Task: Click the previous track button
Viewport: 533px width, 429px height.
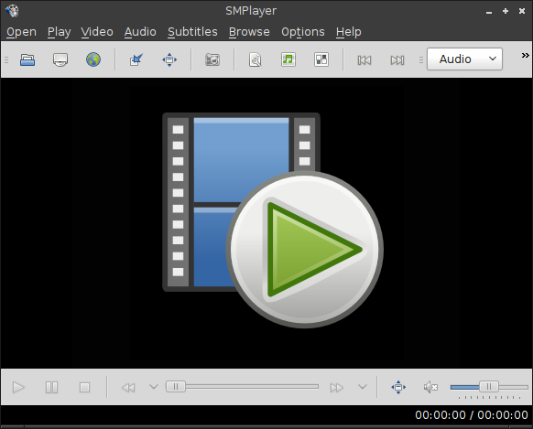Action: (364, 60)
